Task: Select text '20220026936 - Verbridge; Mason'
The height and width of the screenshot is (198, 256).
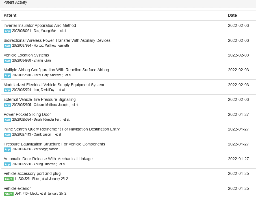Action: click(35, 149)
